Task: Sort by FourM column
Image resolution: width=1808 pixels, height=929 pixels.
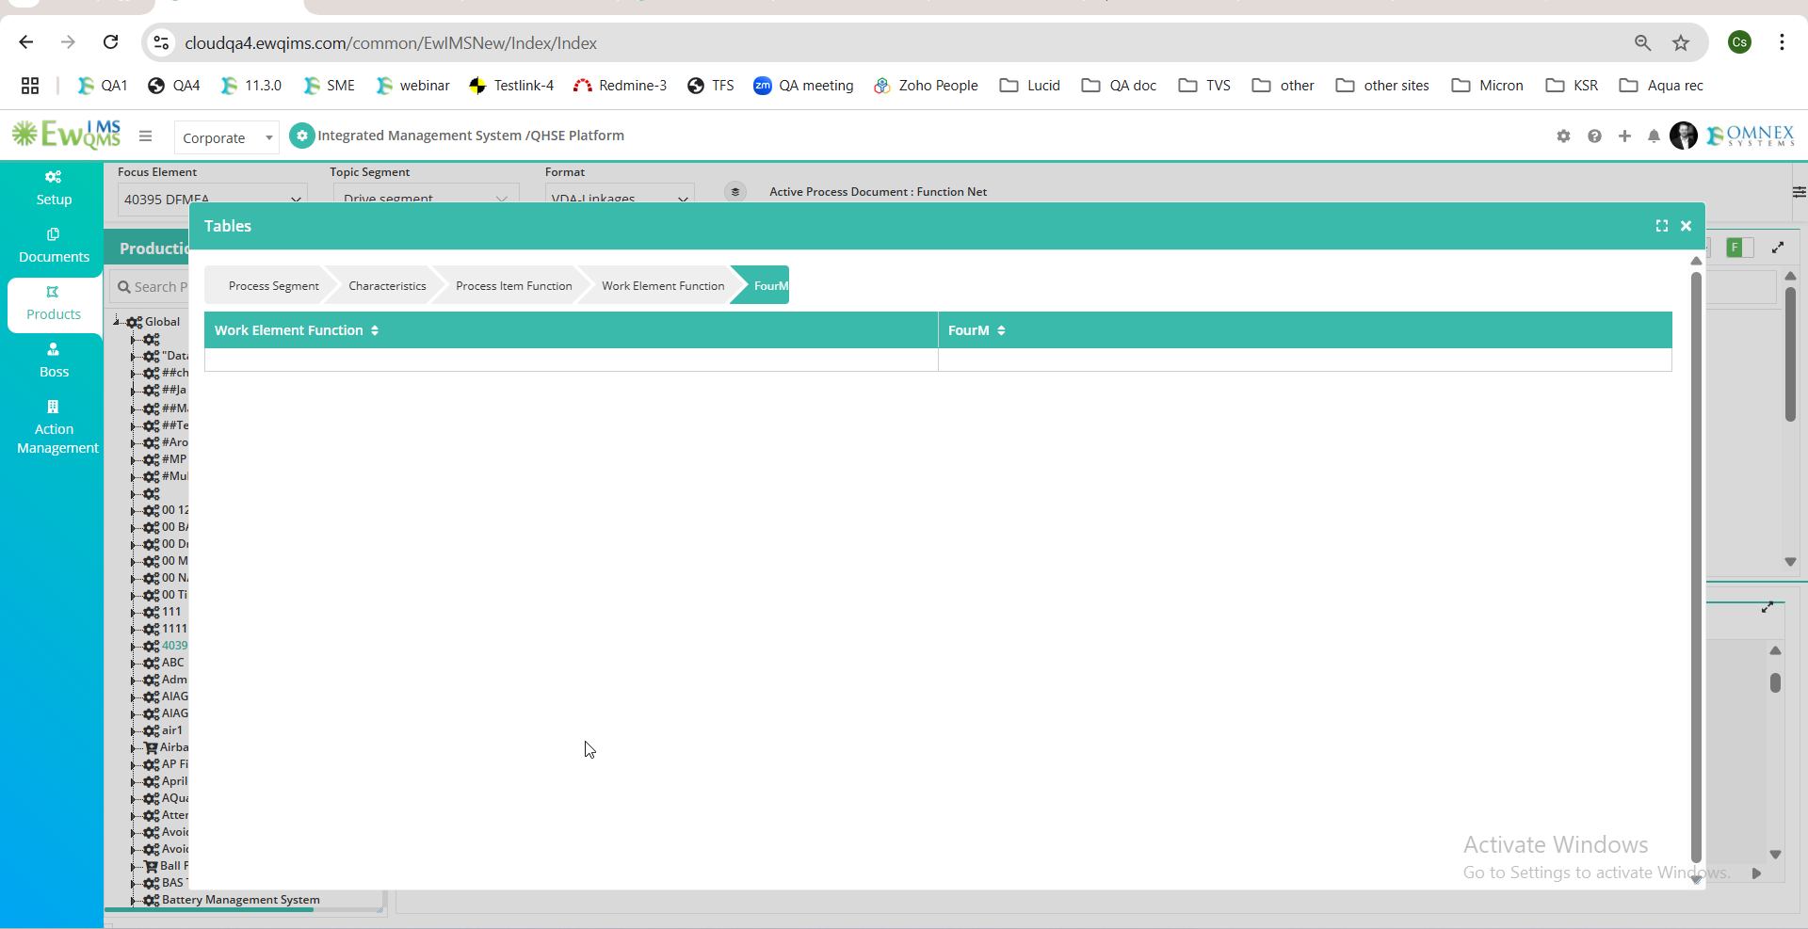Action: [x=1000, y=330]
